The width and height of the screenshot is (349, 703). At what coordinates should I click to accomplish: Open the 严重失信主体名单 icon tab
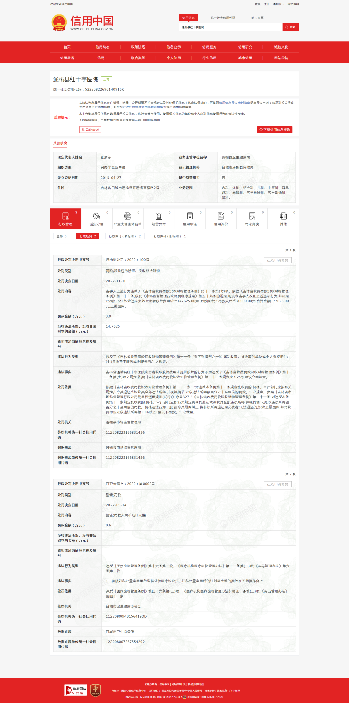(x=128, y=219)
